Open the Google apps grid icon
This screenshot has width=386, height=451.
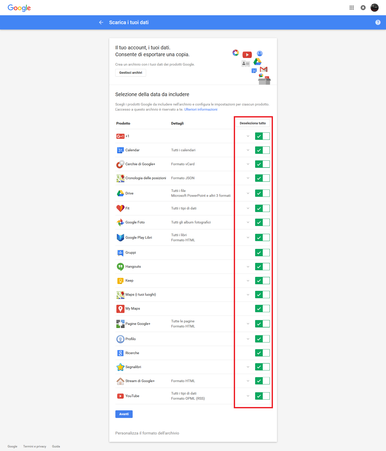click(x=352, y=8)
